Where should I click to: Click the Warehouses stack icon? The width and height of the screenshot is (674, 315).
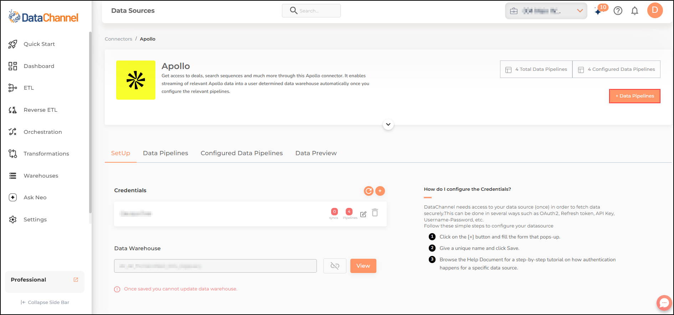tap(13, 176)
